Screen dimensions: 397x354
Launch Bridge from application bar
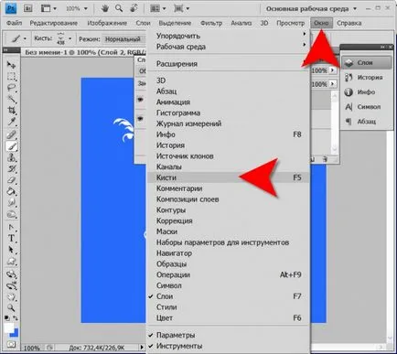click(x=28, y=8)
